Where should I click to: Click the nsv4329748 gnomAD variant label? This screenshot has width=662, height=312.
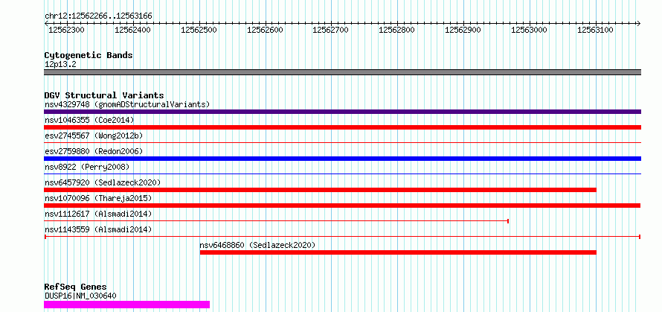(x=127, y=104)
